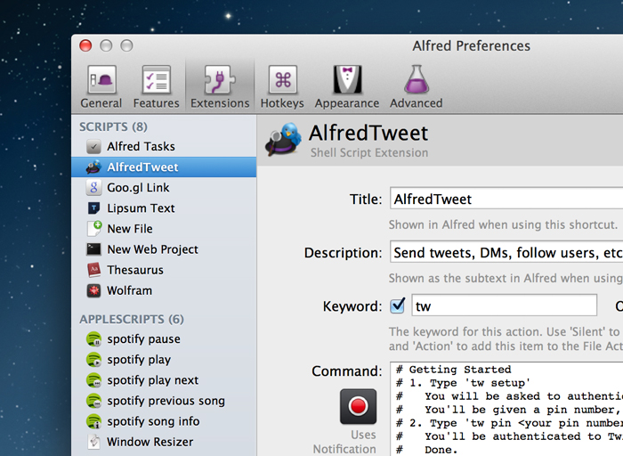The image size is (623, 456).
Task: Click the New File document icon
Action: coord(94,229)
